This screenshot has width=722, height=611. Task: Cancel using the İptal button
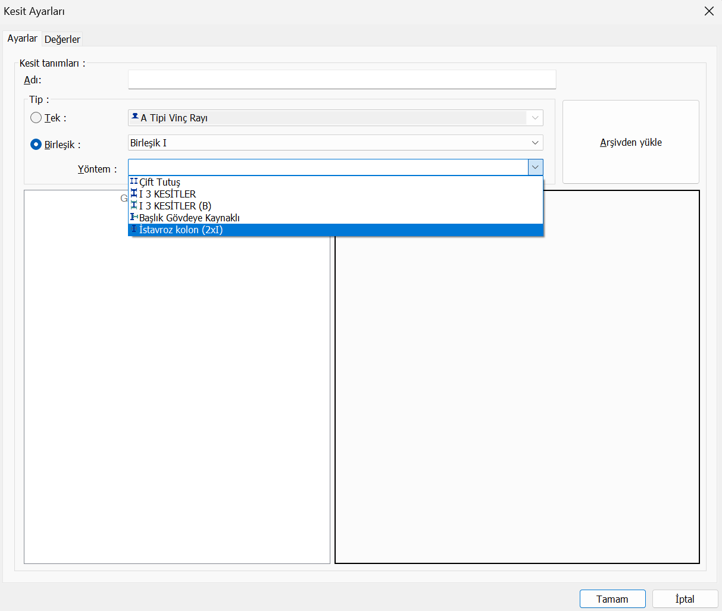[685, 599]
